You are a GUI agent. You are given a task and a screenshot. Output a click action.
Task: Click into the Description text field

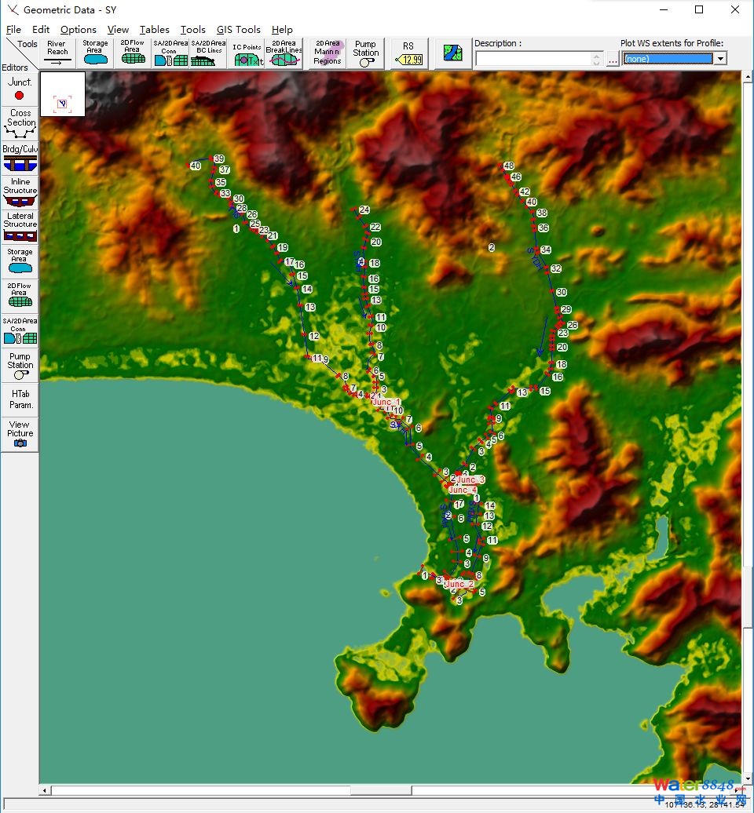(533, 59)
